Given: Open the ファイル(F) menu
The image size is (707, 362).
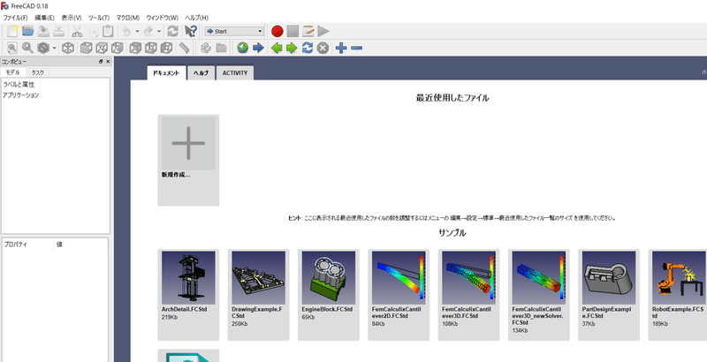Looking at the screenshot, I should coord(16,18).
